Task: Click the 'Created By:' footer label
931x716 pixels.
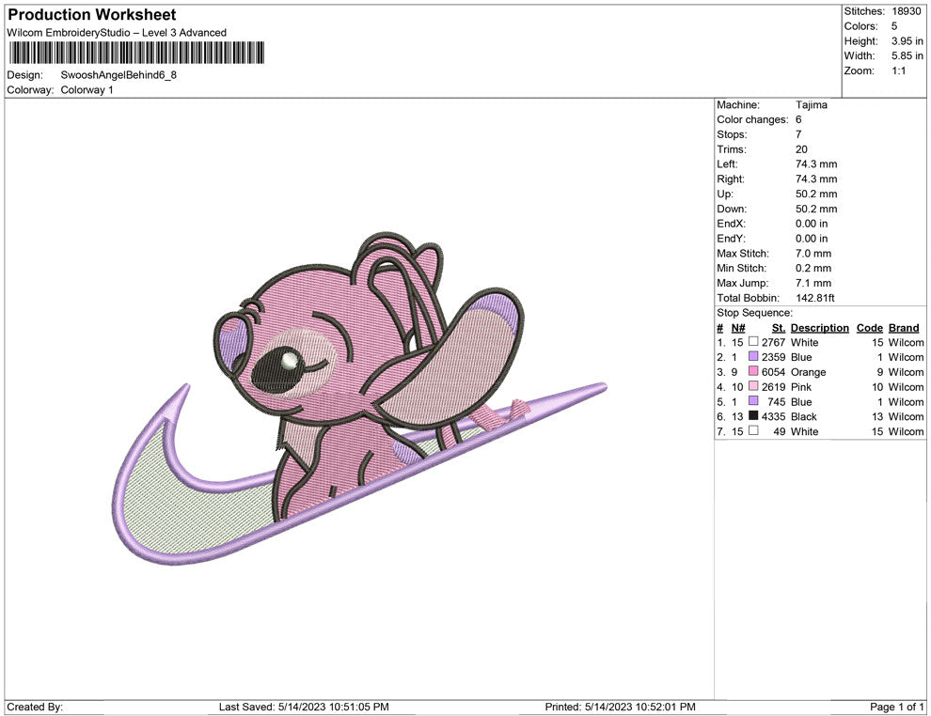Action: [x=35, y=707]
